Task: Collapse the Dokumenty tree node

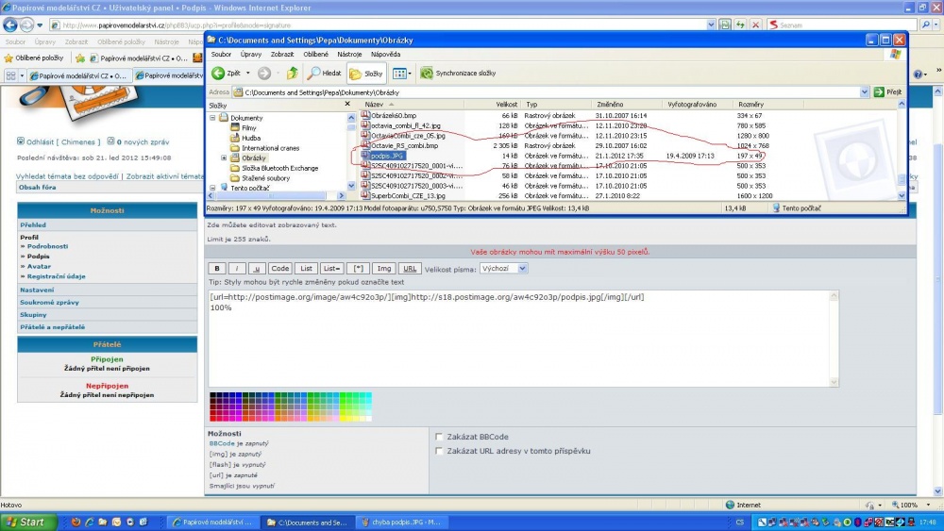Action: coord(212,118)
